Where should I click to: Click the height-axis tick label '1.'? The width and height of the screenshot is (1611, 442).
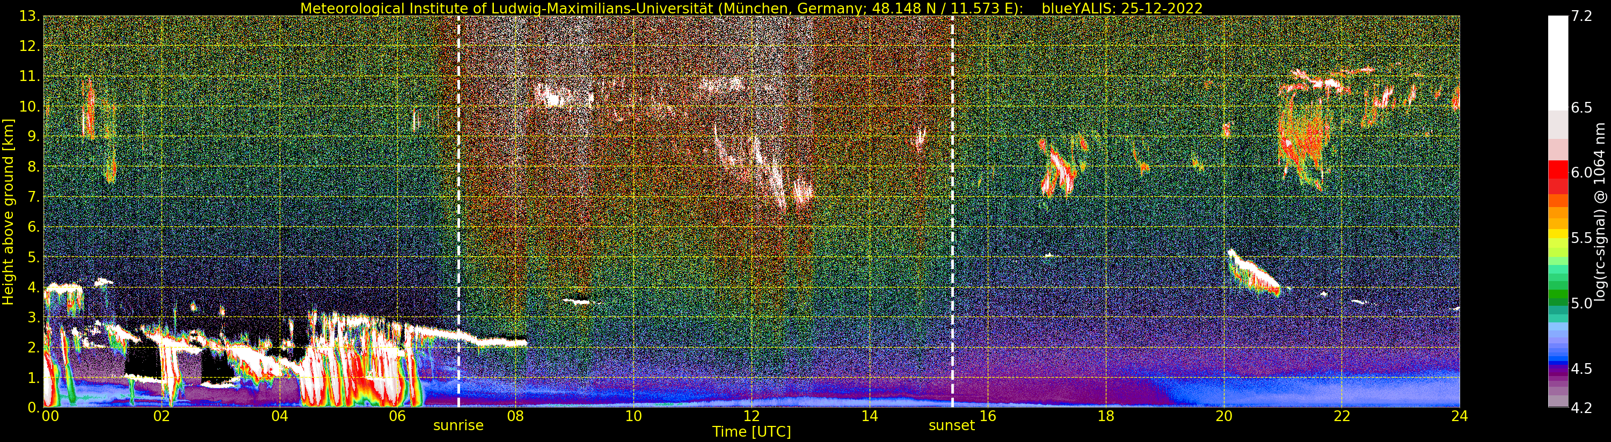click(x=34, y=378)
